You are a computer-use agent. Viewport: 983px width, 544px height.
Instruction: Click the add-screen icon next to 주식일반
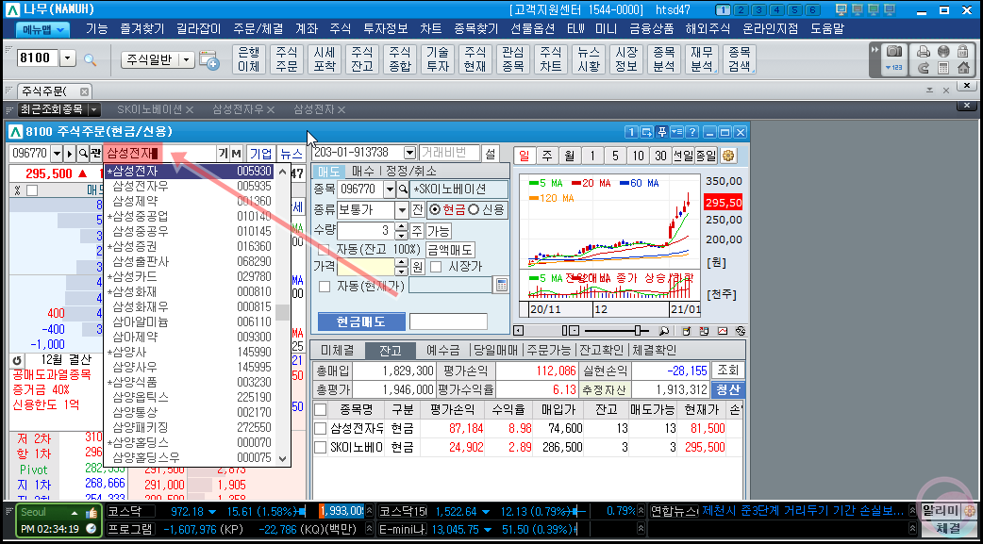[x=208, y=59]
